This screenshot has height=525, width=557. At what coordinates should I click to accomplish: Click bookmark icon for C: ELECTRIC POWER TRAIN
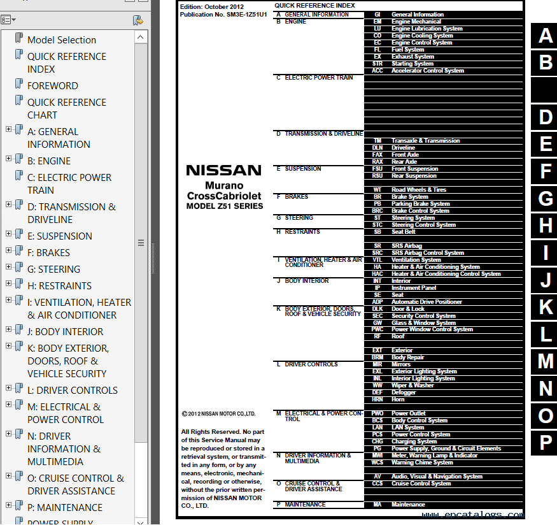(19, 176)
